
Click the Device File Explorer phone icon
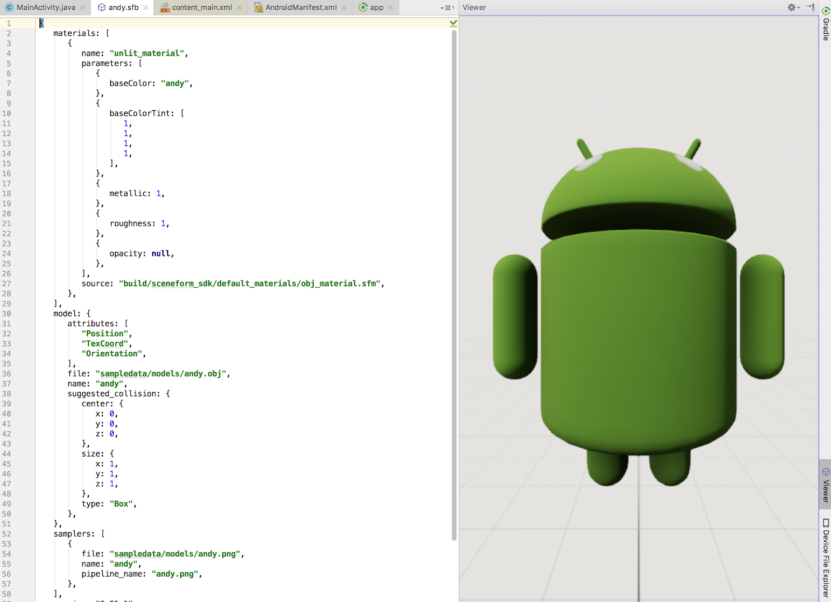(x=826, y=523)
